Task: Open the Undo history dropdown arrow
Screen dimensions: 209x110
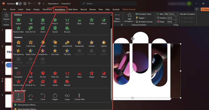Action: point(32,4)
